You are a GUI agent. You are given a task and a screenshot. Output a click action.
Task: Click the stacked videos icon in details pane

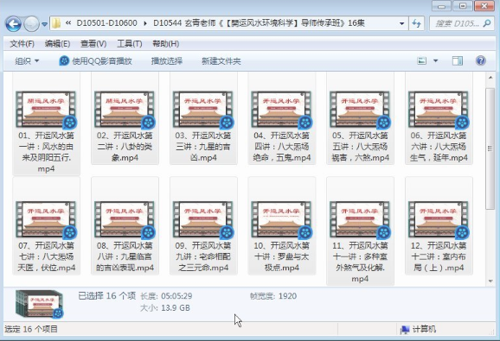click(40, 304)
